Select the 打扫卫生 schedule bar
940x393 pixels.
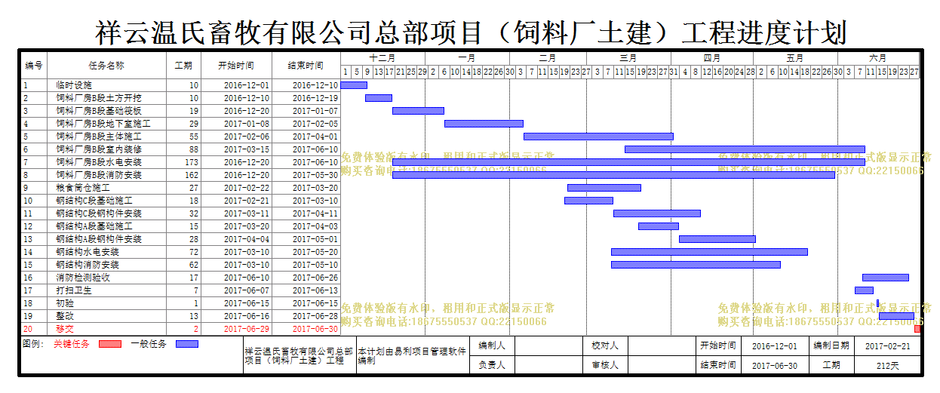(864, 290)
